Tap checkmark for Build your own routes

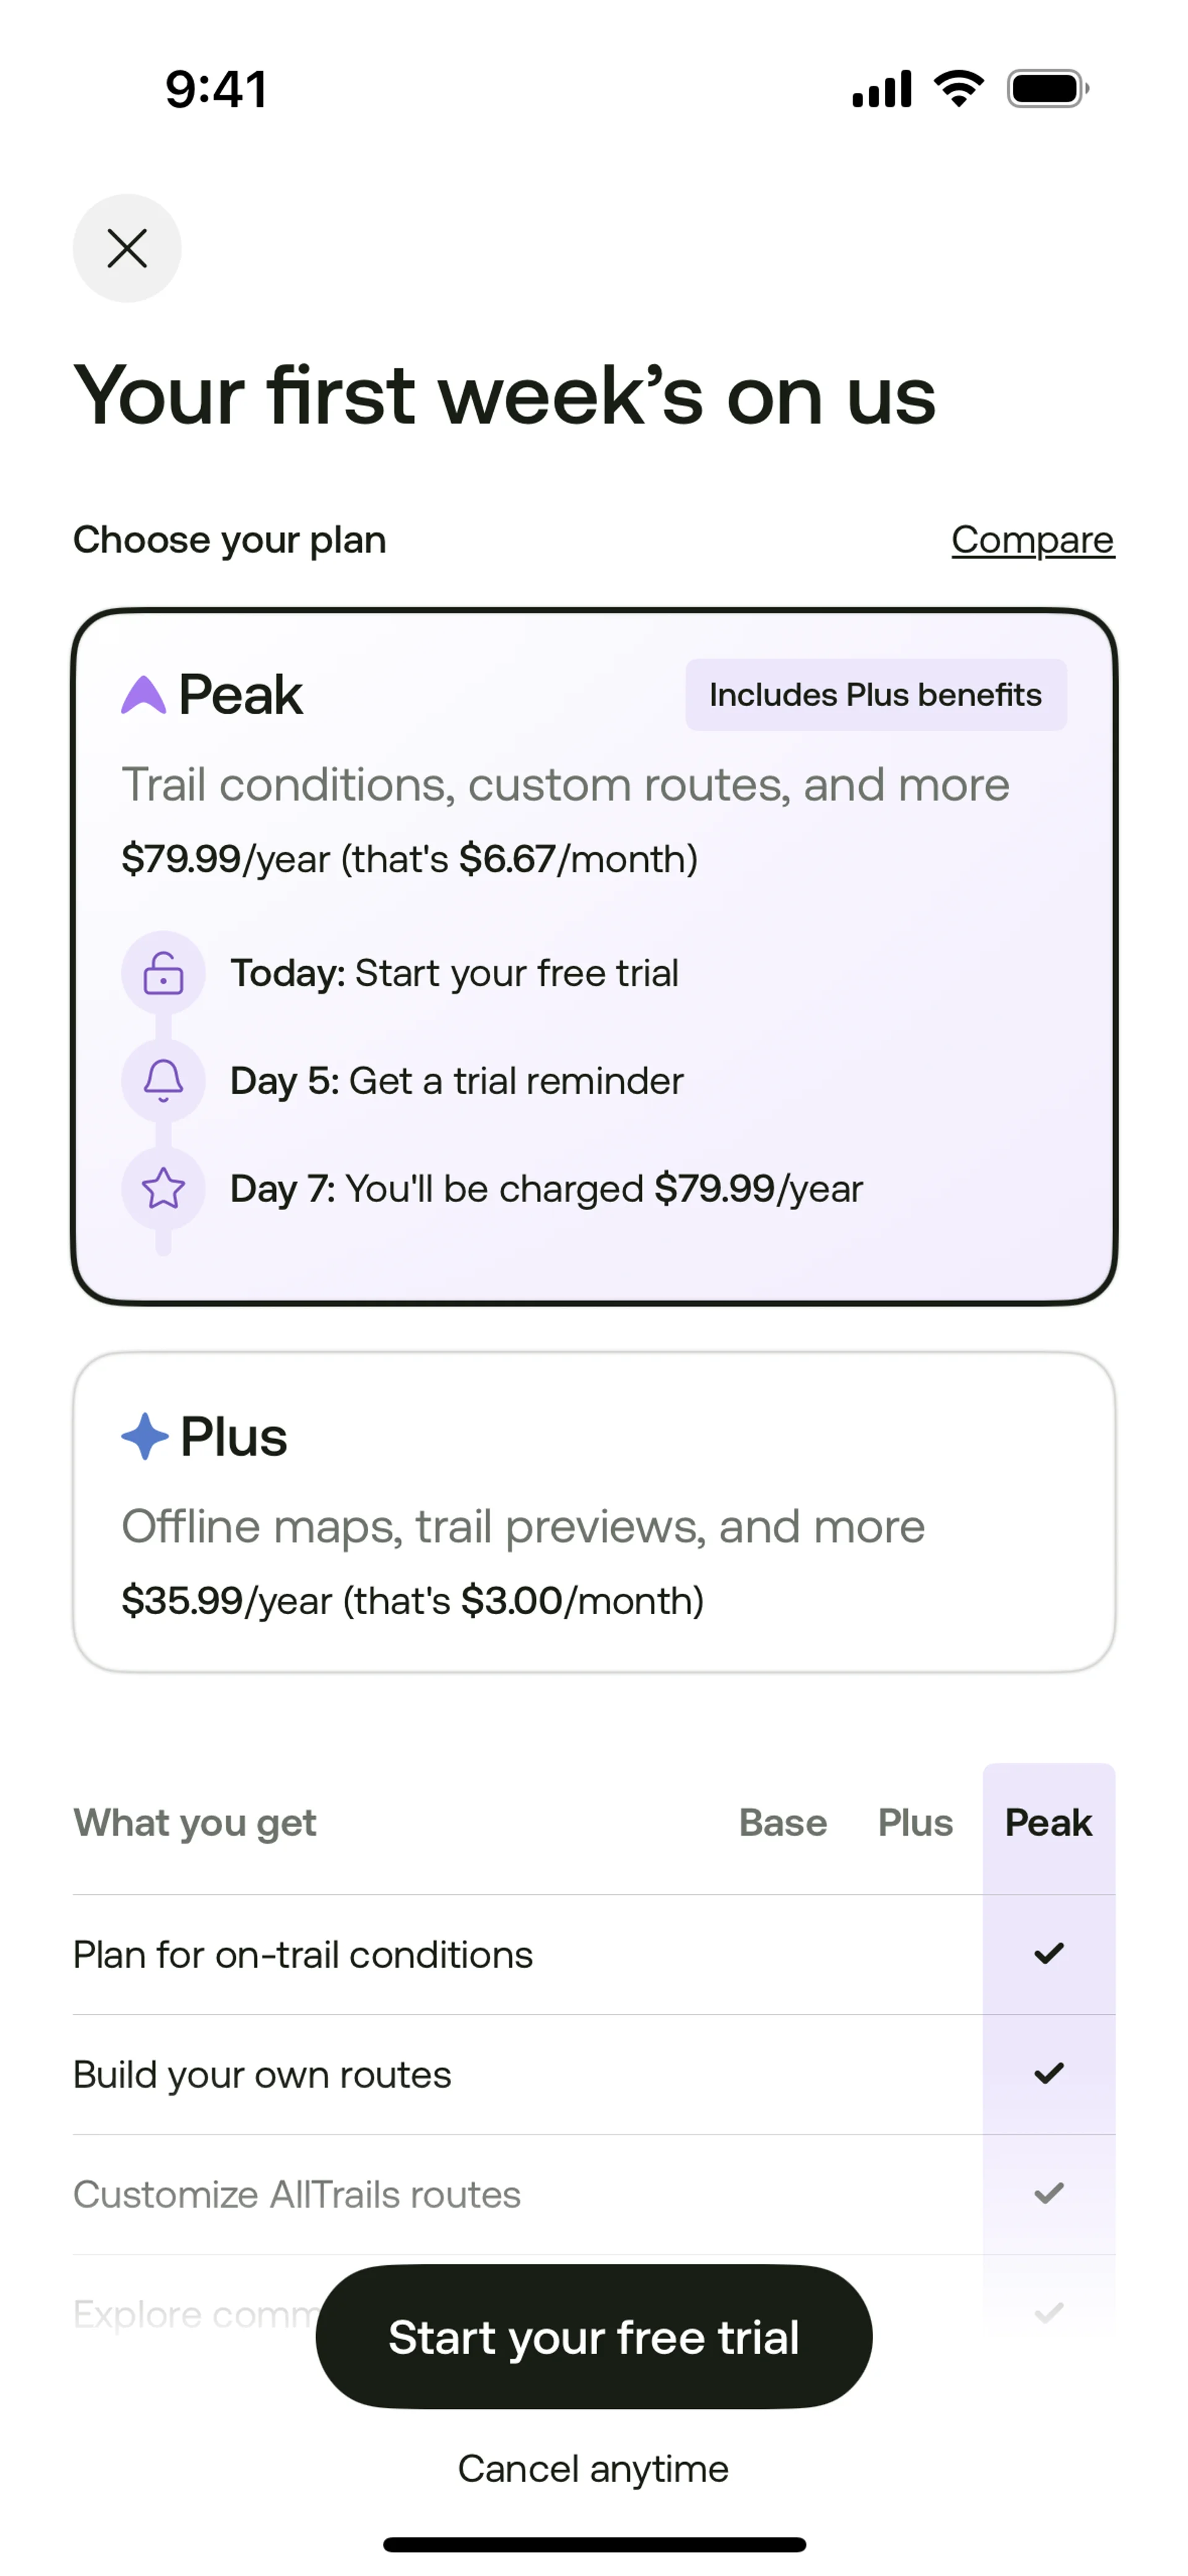point(1049,2073)
